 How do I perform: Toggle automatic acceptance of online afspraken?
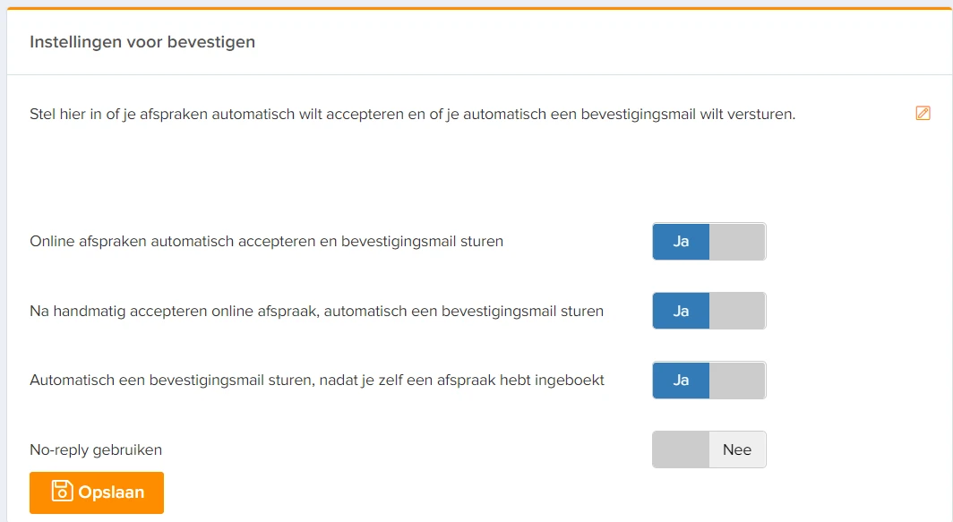(709, 241)
